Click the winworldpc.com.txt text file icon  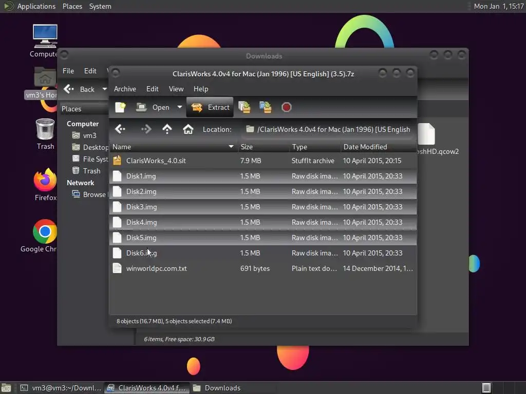coord(117,268)
